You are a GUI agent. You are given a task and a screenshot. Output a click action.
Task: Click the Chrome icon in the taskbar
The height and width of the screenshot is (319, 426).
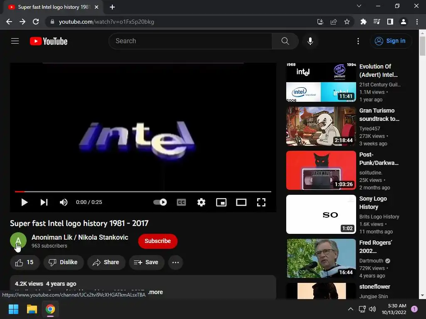[x=50, y=309]
